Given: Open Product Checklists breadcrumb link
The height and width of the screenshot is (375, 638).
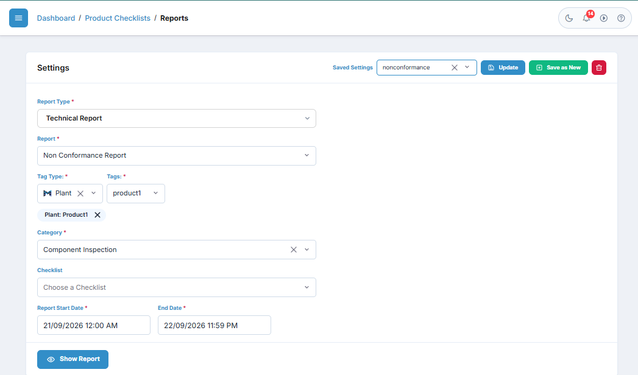Looking at the screenshot, I should click(118, 18).
